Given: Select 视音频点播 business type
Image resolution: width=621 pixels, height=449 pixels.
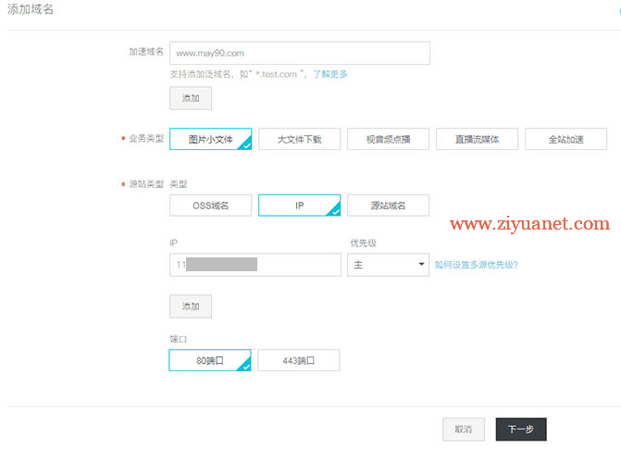Looking at the screenshot, I should (x=388, y=139).
